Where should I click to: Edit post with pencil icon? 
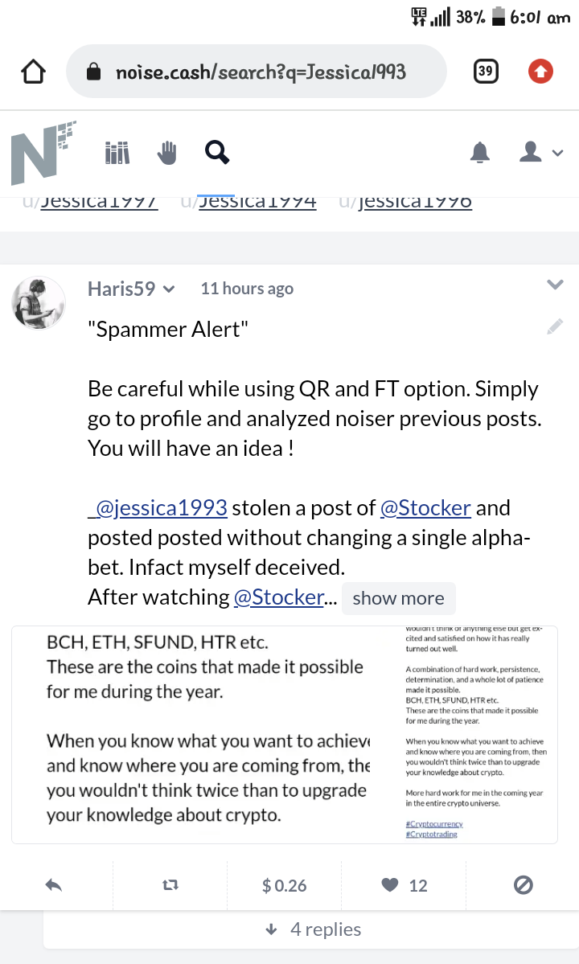pyautogui.click(x=555, y=326)
